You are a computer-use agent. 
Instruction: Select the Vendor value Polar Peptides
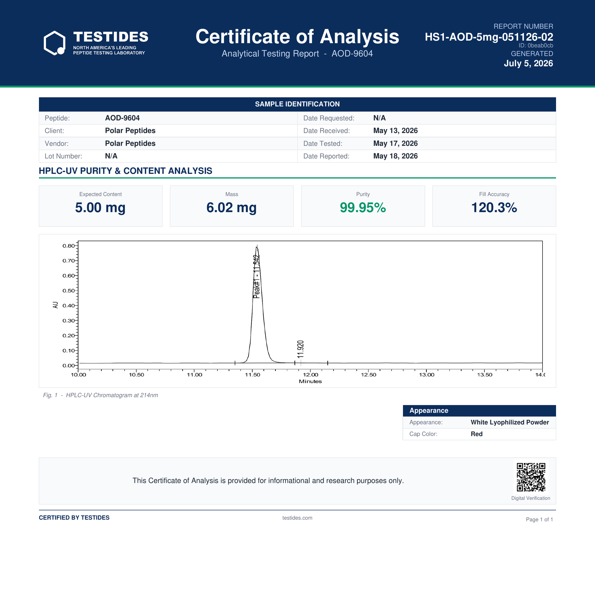[130, 144]
